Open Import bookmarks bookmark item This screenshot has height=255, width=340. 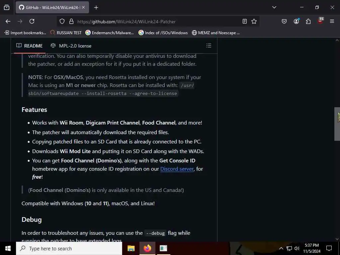[x=25, y=33]
